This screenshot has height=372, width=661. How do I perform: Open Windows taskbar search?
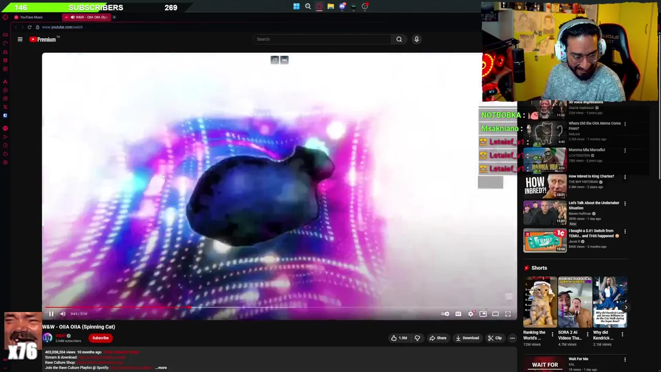coord(308,7)
